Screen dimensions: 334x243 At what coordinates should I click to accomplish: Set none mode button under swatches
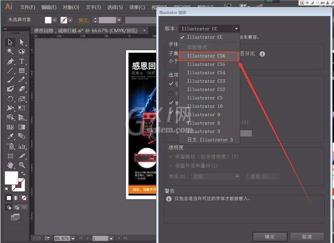(x=24, y=198)
